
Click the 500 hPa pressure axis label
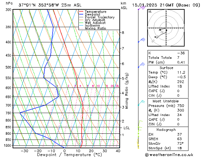tap(9, 68)
